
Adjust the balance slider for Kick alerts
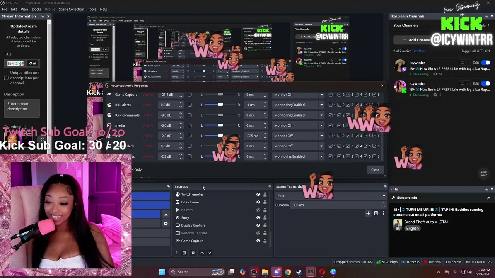click(x=220, y=105)
